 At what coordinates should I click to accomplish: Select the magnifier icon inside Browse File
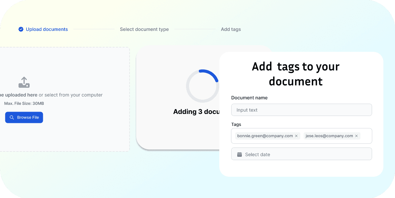(12, 117)
